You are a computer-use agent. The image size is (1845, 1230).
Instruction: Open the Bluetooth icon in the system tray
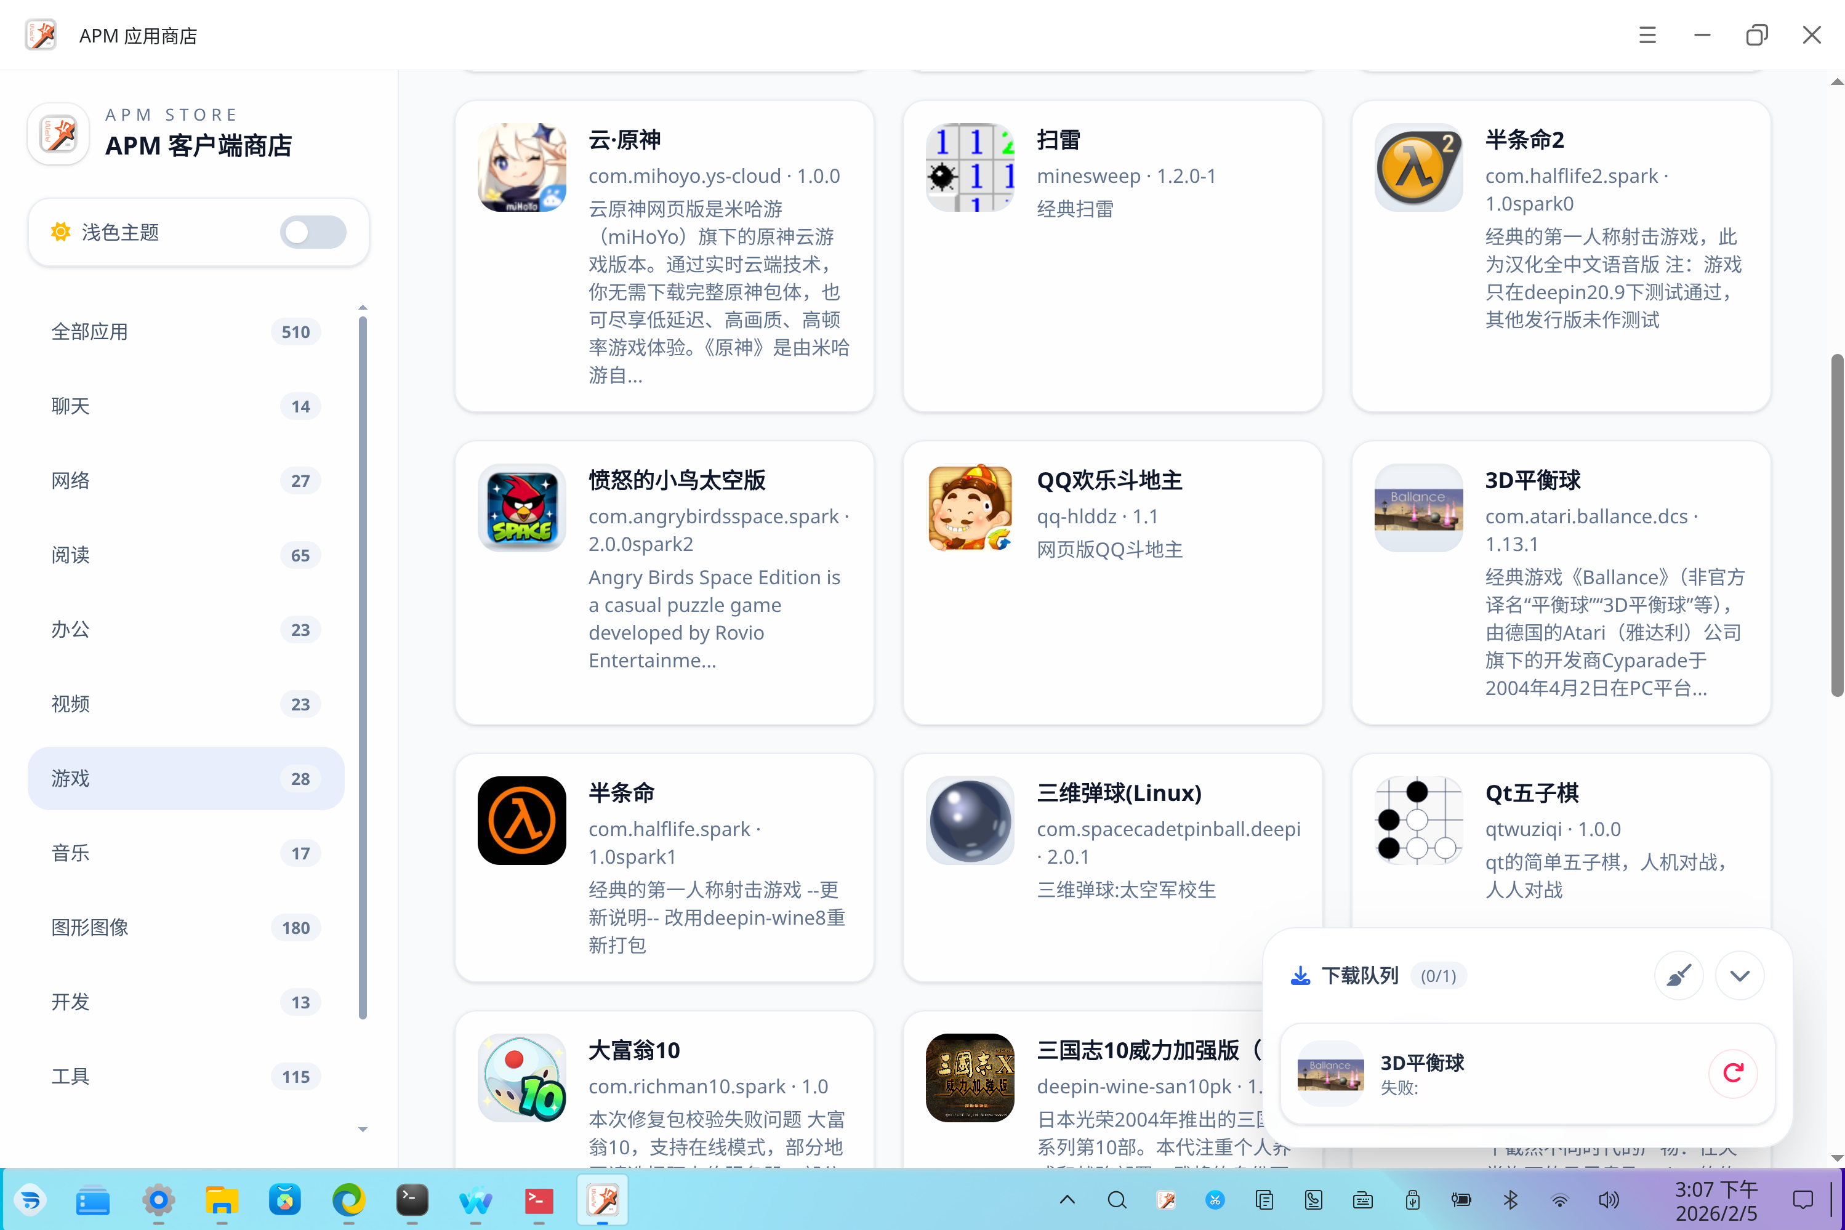[x=1510, y=1200]
